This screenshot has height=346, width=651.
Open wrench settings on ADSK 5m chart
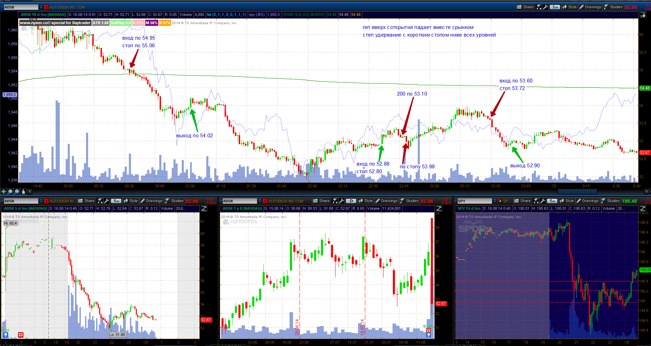[x=106, y=201]
